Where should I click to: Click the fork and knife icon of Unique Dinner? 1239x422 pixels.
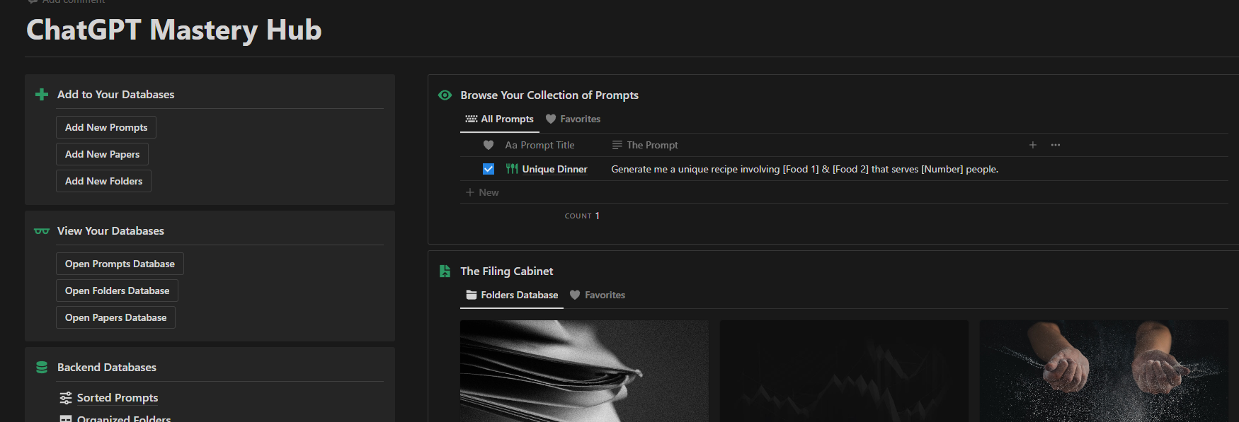coord(512,169)
